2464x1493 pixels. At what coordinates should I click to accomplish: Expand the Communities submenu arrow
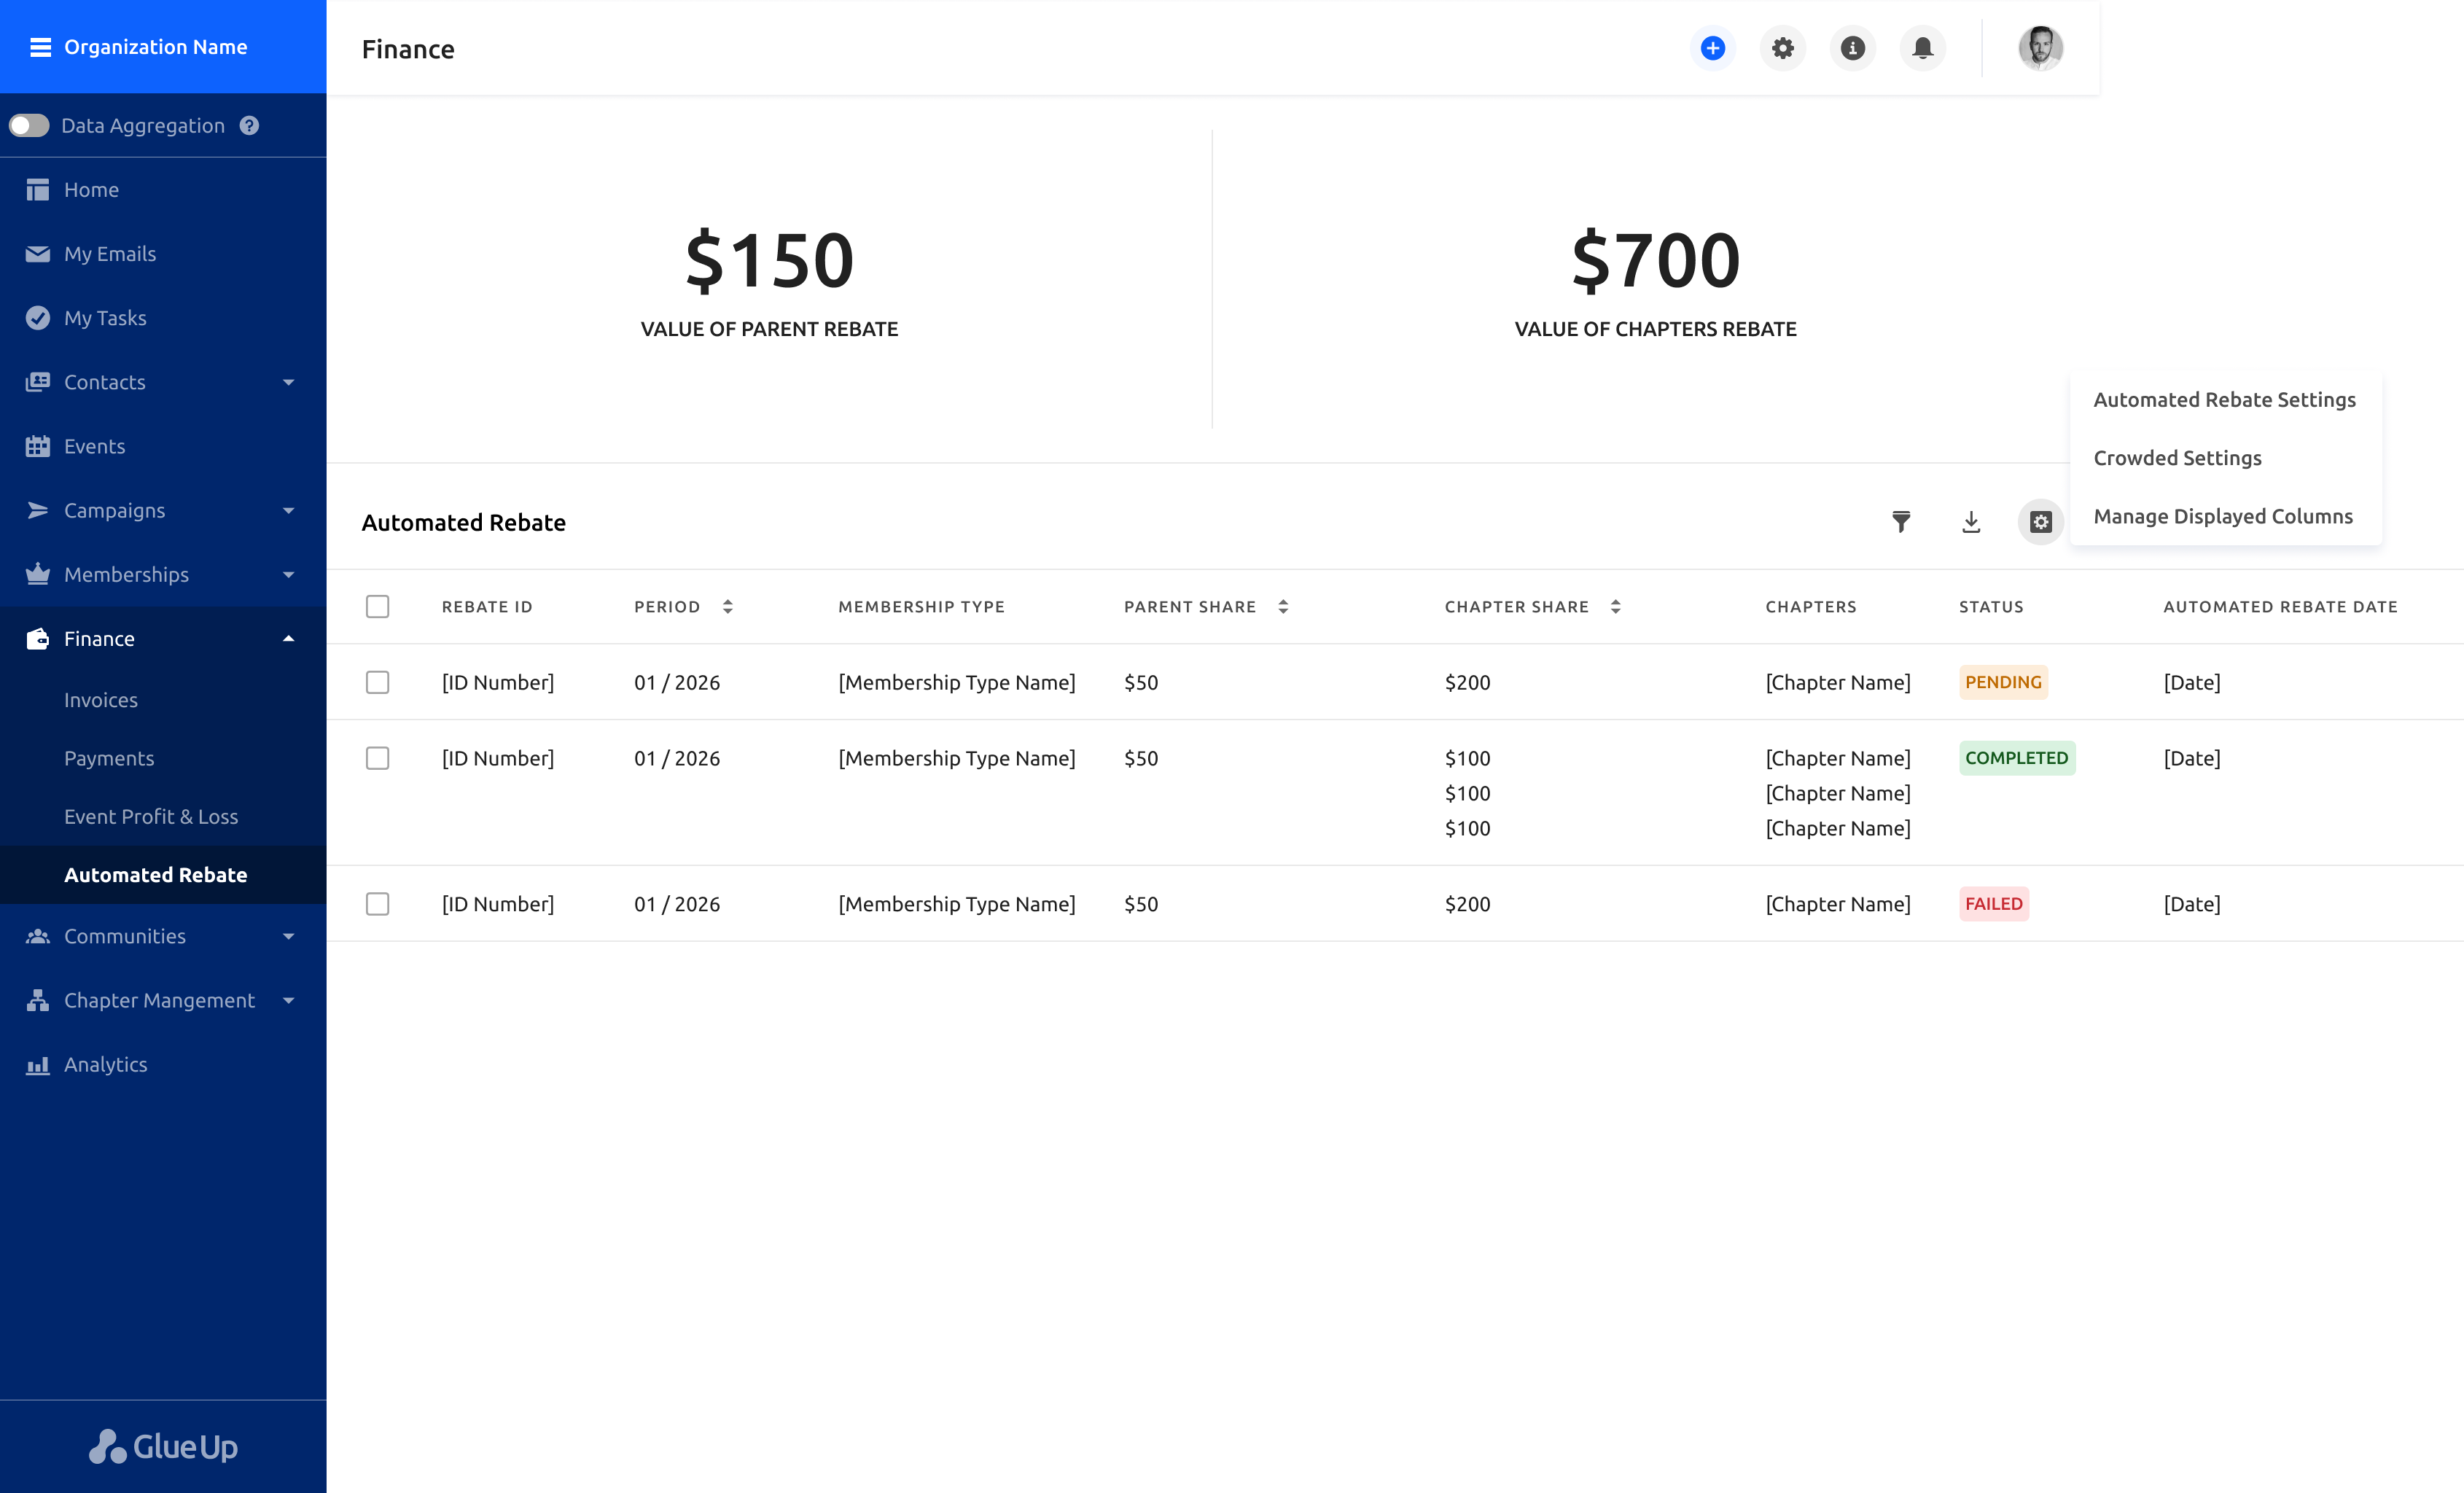click(x=289, y=936)
